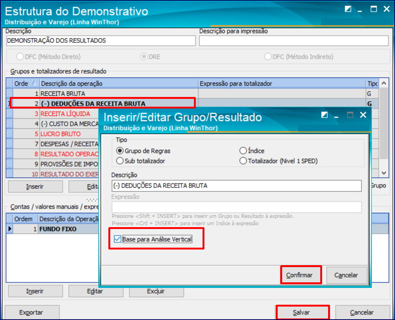Click main window restore-size icon beside minimize
The height and width of the screenshot is (320, 395).
click(348, 9)
